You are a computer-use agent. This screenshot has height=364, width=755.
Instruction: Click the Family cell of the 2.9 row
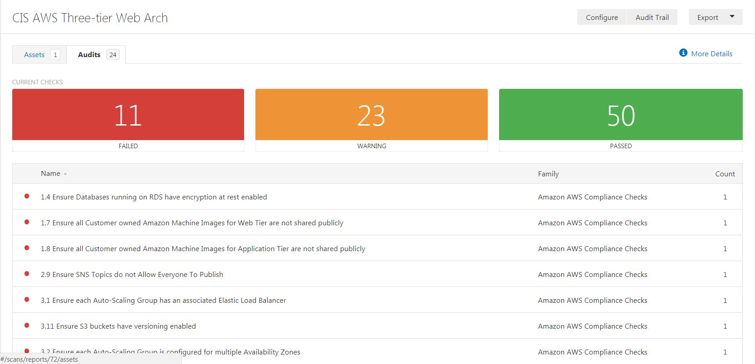click(593, 274)
